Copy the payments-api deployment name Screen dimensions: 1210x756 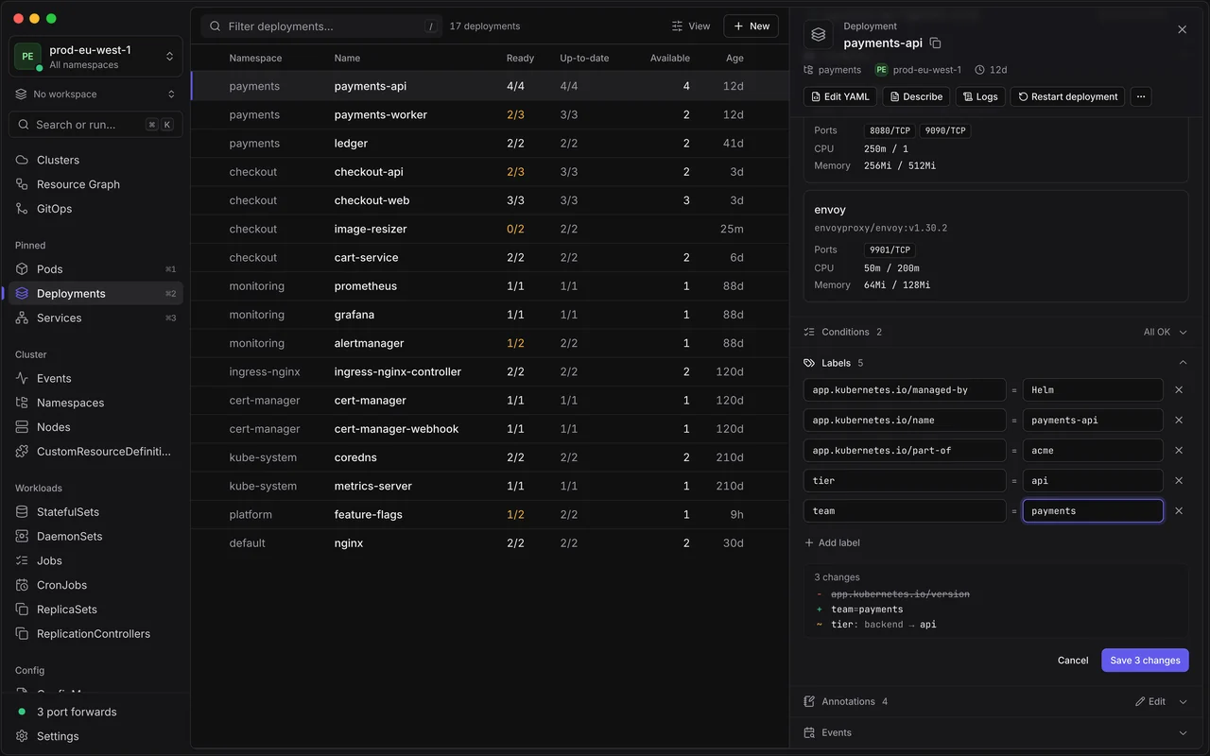coord(936,43)
